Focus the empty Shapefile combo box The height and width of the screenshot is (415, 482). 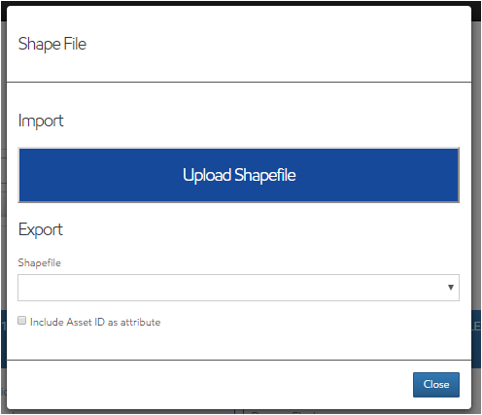pos(238,288)
